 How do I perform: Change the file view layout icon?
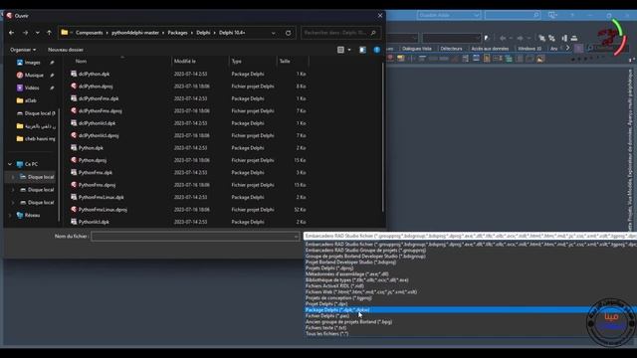click(340, 50)
